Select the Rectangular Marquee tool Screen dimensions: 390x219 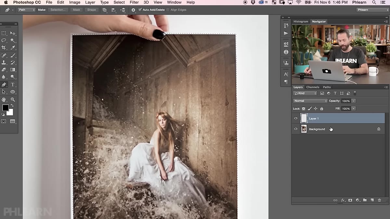pyautogui.click(x=4, y=33)
